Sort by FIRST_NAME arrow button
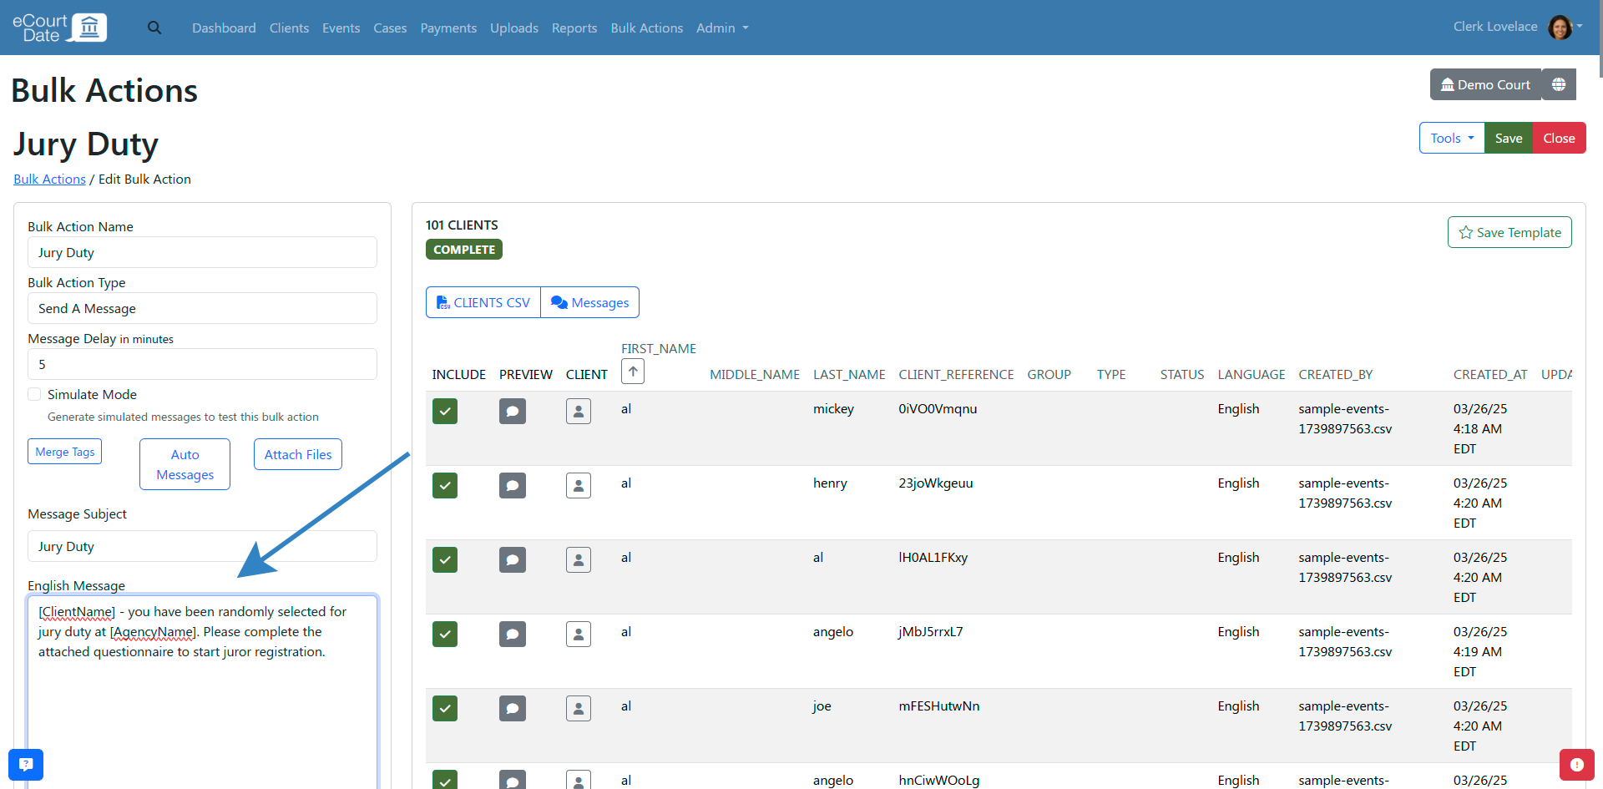 pyautogui.click(x=633, y=372)
